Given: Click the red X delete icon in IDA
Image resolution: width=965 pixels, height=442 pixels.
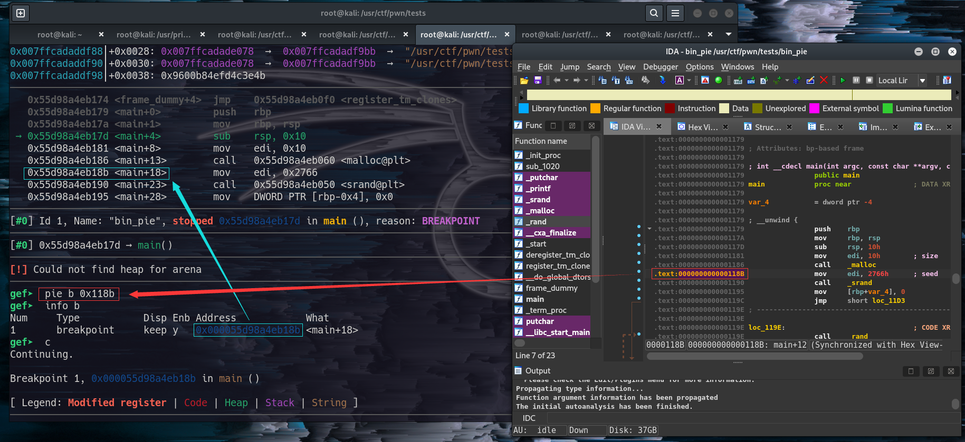Looking at the screenshot, I should click(824, 80).
